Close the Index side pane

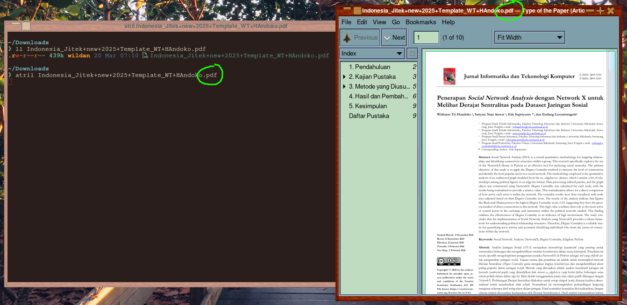click(x=412, y=54)
